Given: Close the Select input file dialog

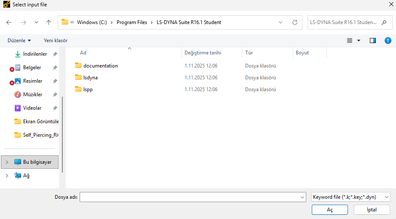Looking at the screenshot, I should tap(391, 5).
